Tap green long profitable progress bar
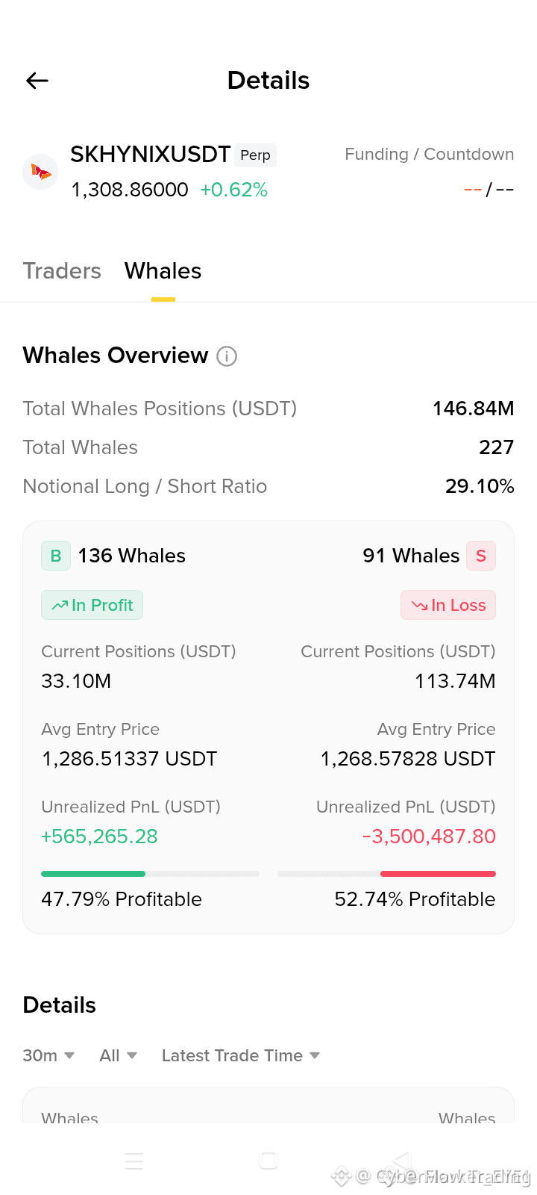 pos(150,874)
